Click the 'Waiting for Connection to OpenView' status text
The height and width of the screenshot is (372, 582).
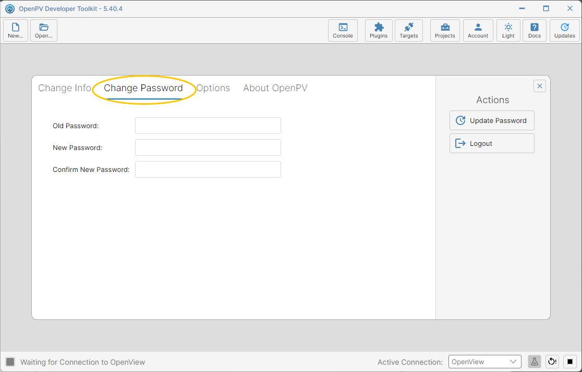coord(83,362)
